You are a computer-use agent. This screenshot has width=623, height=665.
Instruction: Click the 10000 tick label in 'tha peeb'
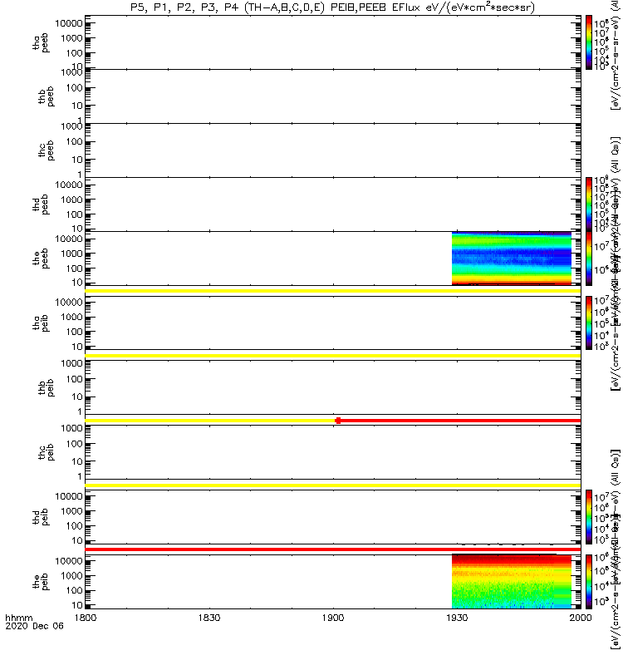coord(69,23)
